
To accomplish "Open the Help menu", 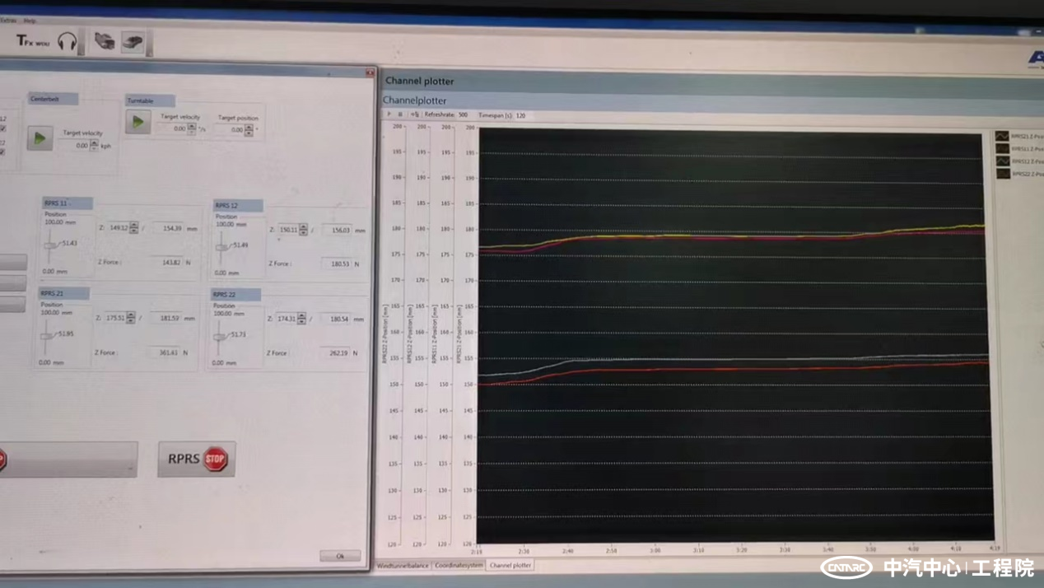I will point(30,21).
